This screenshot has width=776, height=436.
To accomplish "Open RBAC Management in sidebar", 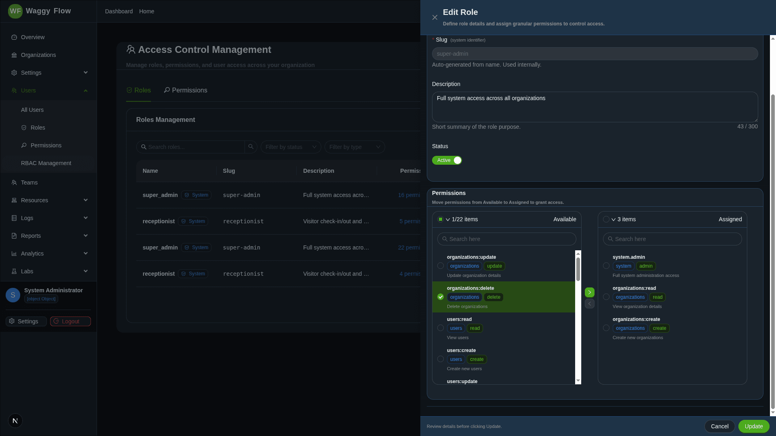I will coord(46,163).
